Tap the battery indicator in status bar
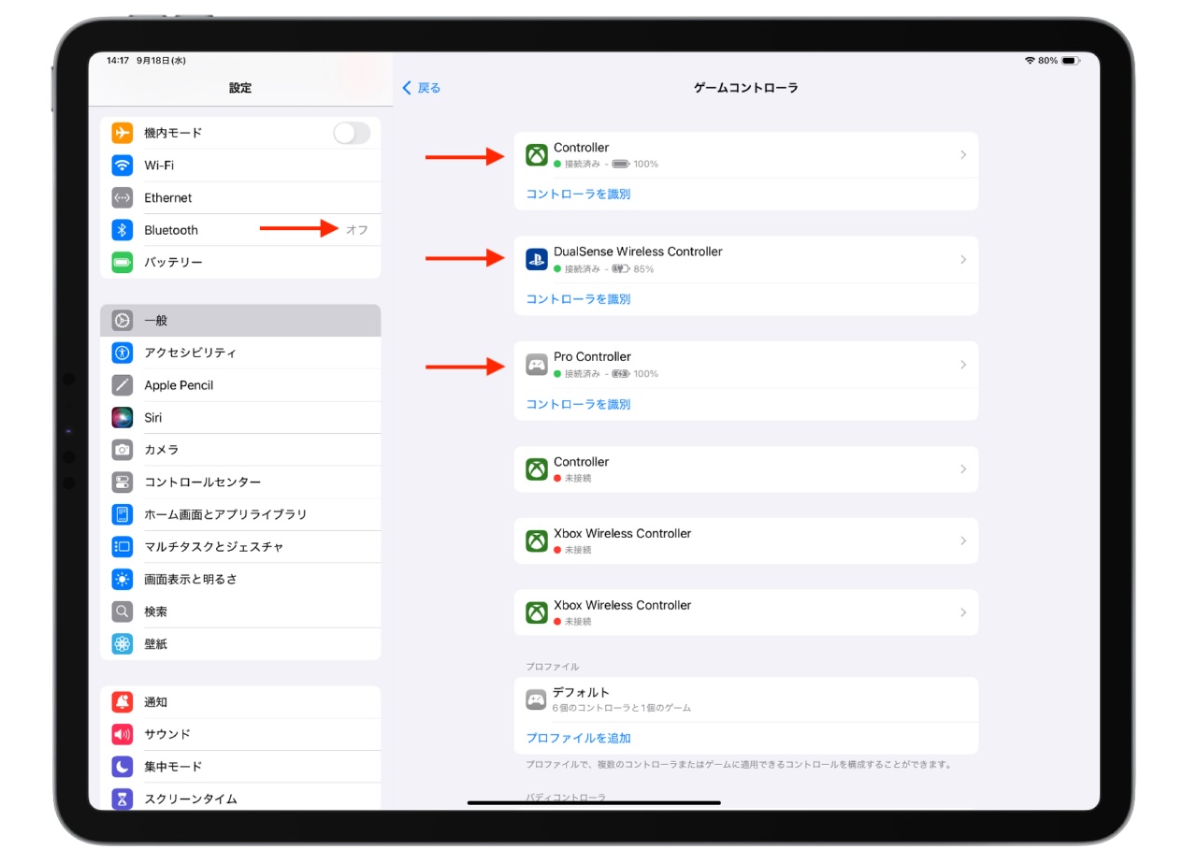 pos(1071,61)
